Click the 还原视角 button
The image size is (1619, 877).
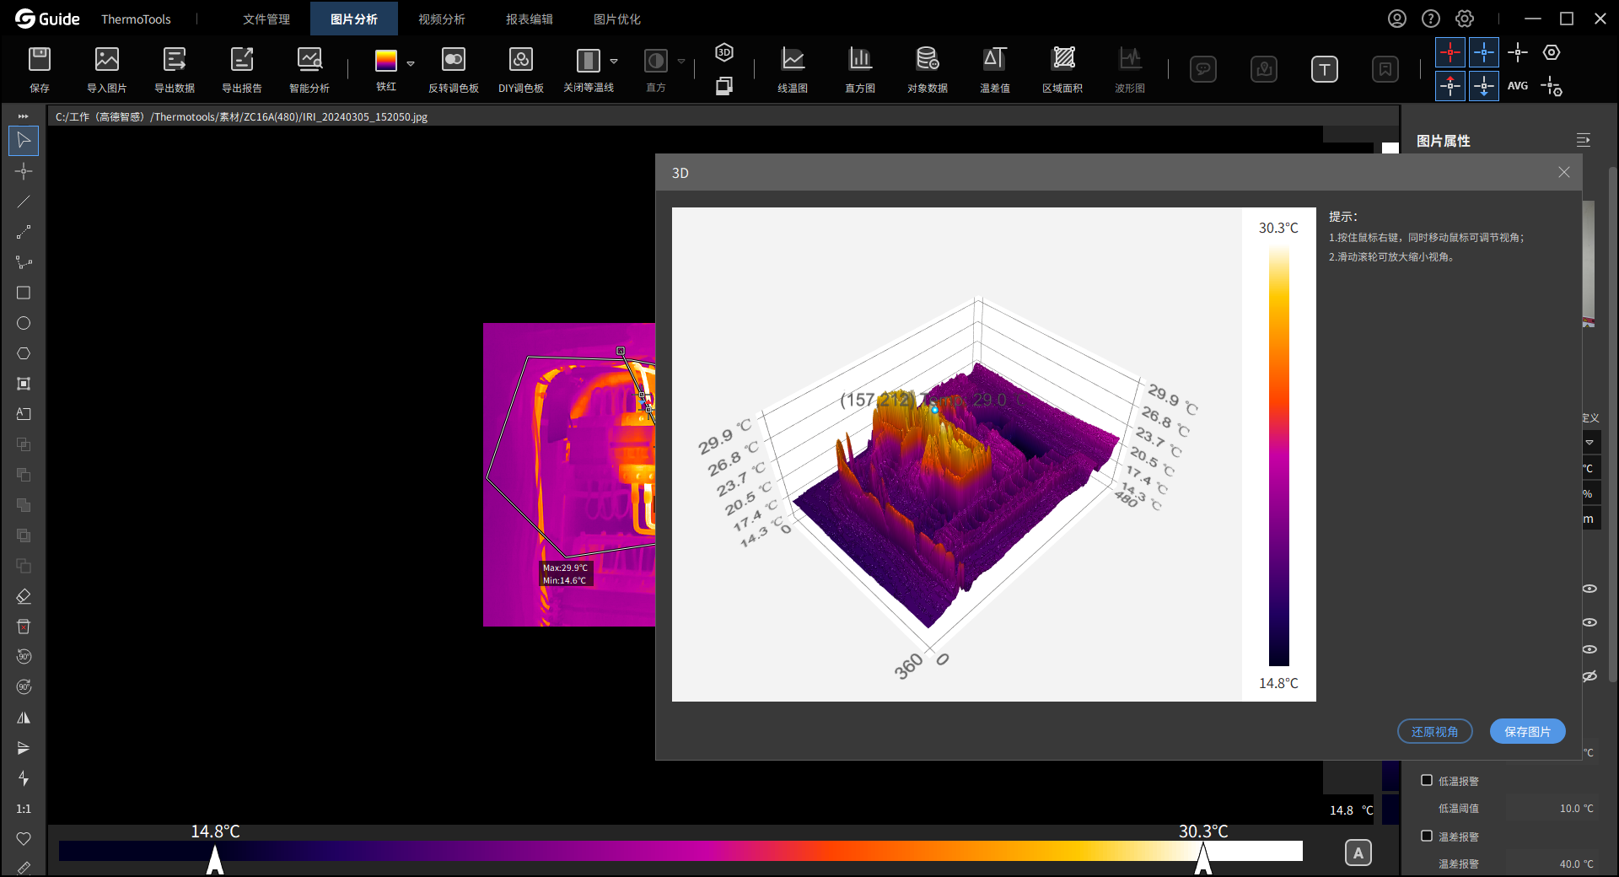pyautogui.click(x=1434, y=731)
